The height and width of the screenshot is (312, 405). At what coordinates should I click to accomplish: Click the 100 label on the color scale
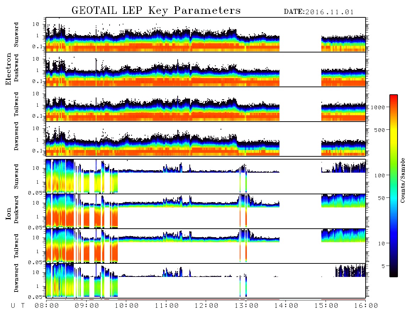(x=379, y=175)
